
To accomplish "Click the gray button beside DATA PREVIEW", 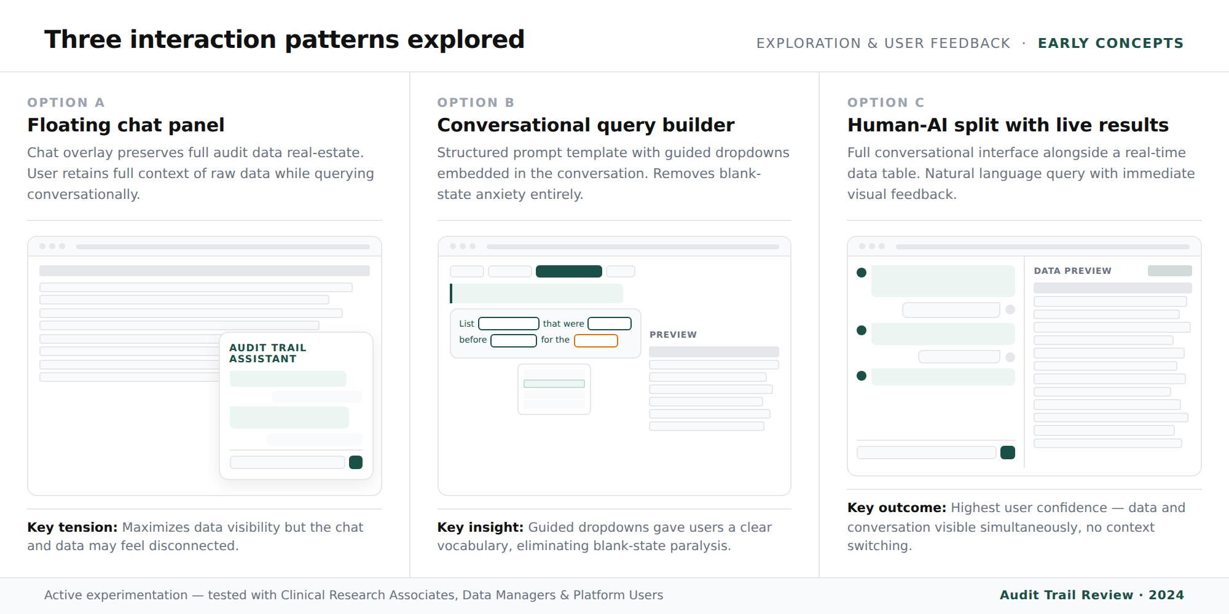I will click(x=1170, y=271).
